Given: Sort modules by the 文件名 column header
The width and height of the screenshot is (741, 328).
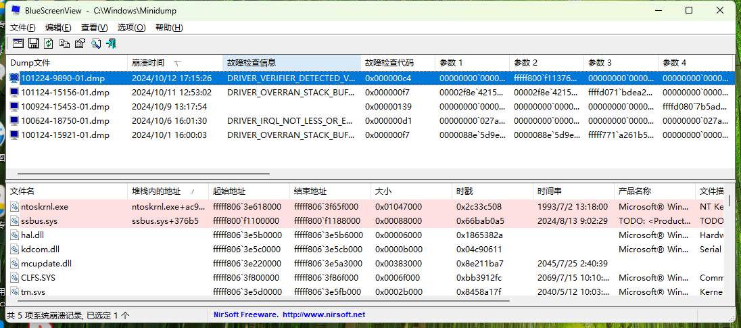Looking at the screenshot, I should (67, 191).
